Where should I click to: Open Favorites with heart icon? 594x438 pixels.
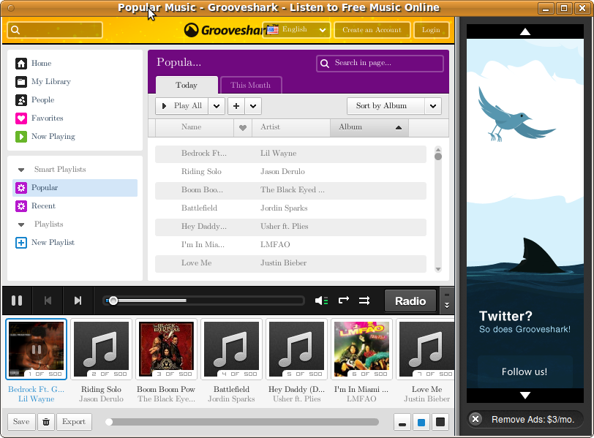coord(39,118)
